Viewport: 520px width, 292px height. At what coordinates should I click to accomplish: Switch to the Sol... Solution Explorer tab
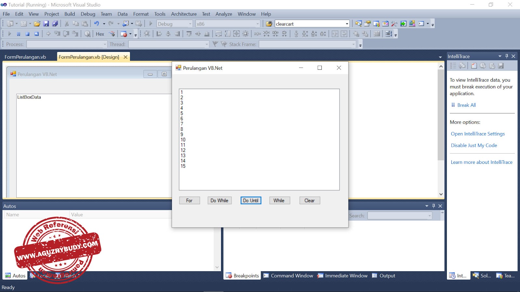point(482,276)
